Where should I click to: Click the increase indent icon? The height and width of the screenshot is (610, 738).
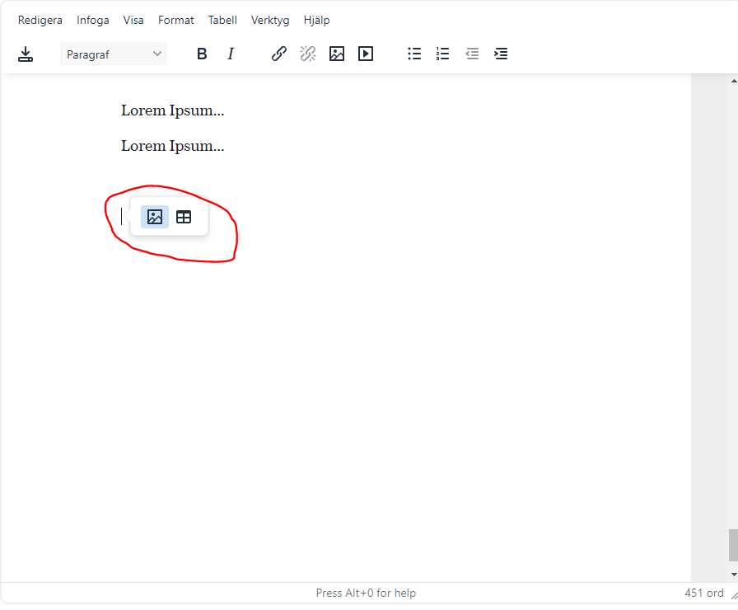[501, 54]
